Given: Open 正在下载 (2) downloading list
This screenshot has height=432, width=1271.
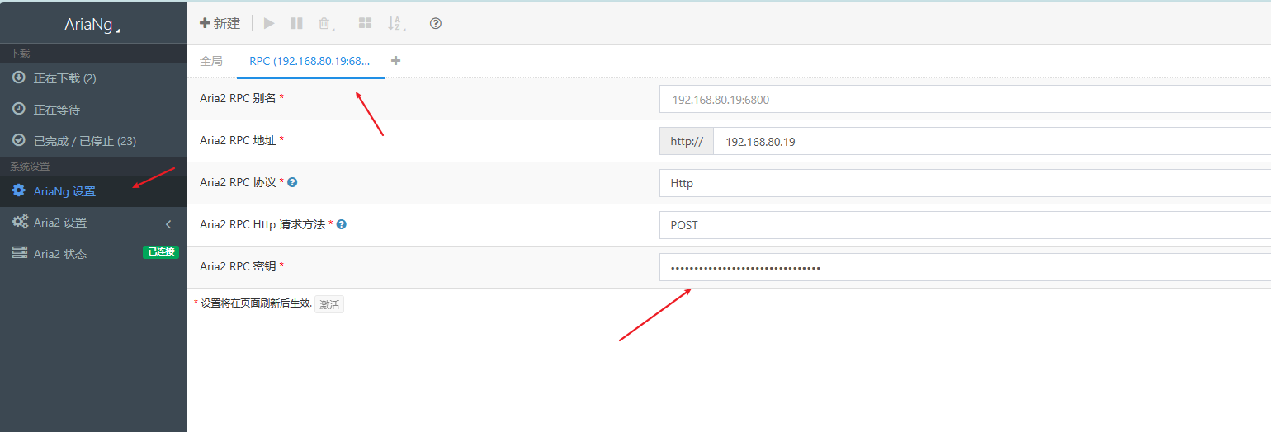Looking at the screenshot, I should click(x=93, y=78).
